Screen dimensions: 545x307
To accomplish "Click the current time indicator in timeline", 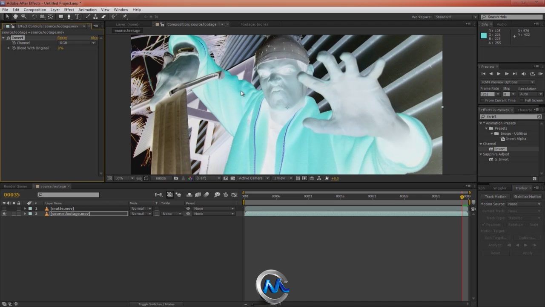I will coord(462,197).
